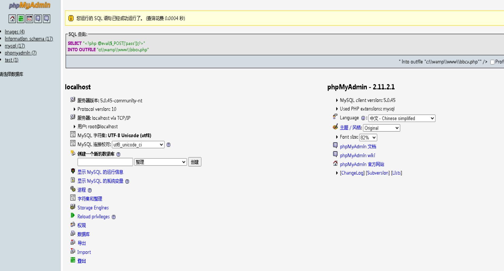Open the Subversion link
This screenshot has height=271, width=504.
(x=378, y=173)
